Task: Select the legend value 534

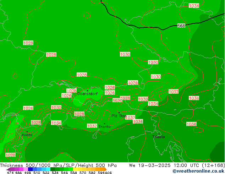Action: [55, 173]
